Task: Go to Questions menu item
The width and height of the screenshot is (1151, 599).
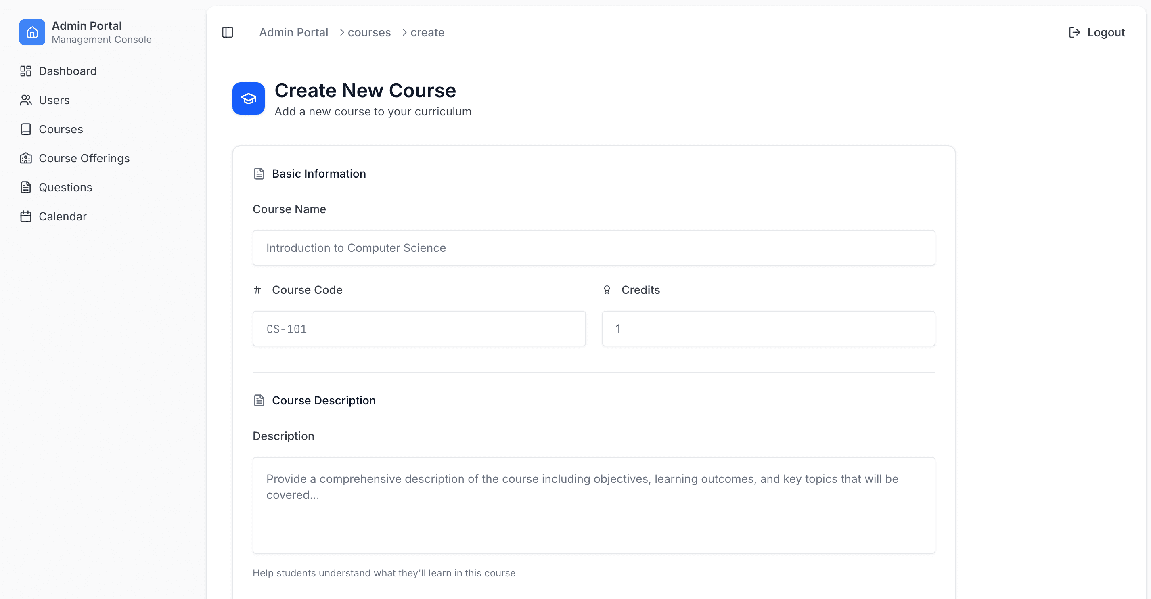Action: 65,187
